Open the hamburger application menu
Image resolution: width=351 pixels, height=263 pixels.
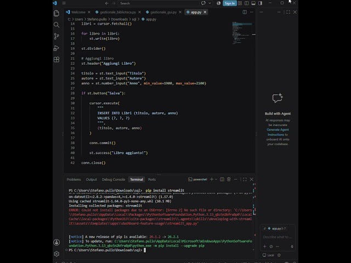(64, 3)
